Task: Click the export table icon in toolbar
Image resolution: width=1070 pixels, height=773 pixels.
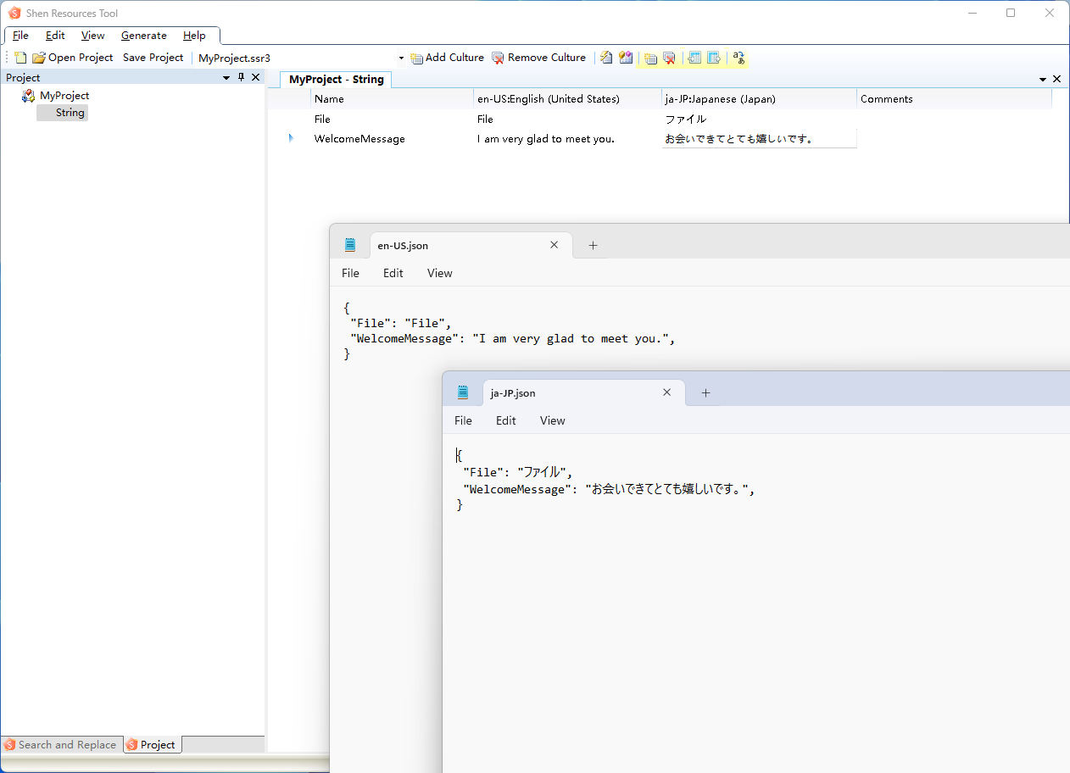Action: coord(714,58)
